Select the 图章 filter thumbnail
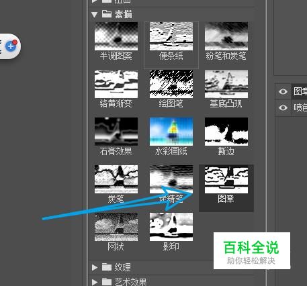 click(x=226, y=179)
